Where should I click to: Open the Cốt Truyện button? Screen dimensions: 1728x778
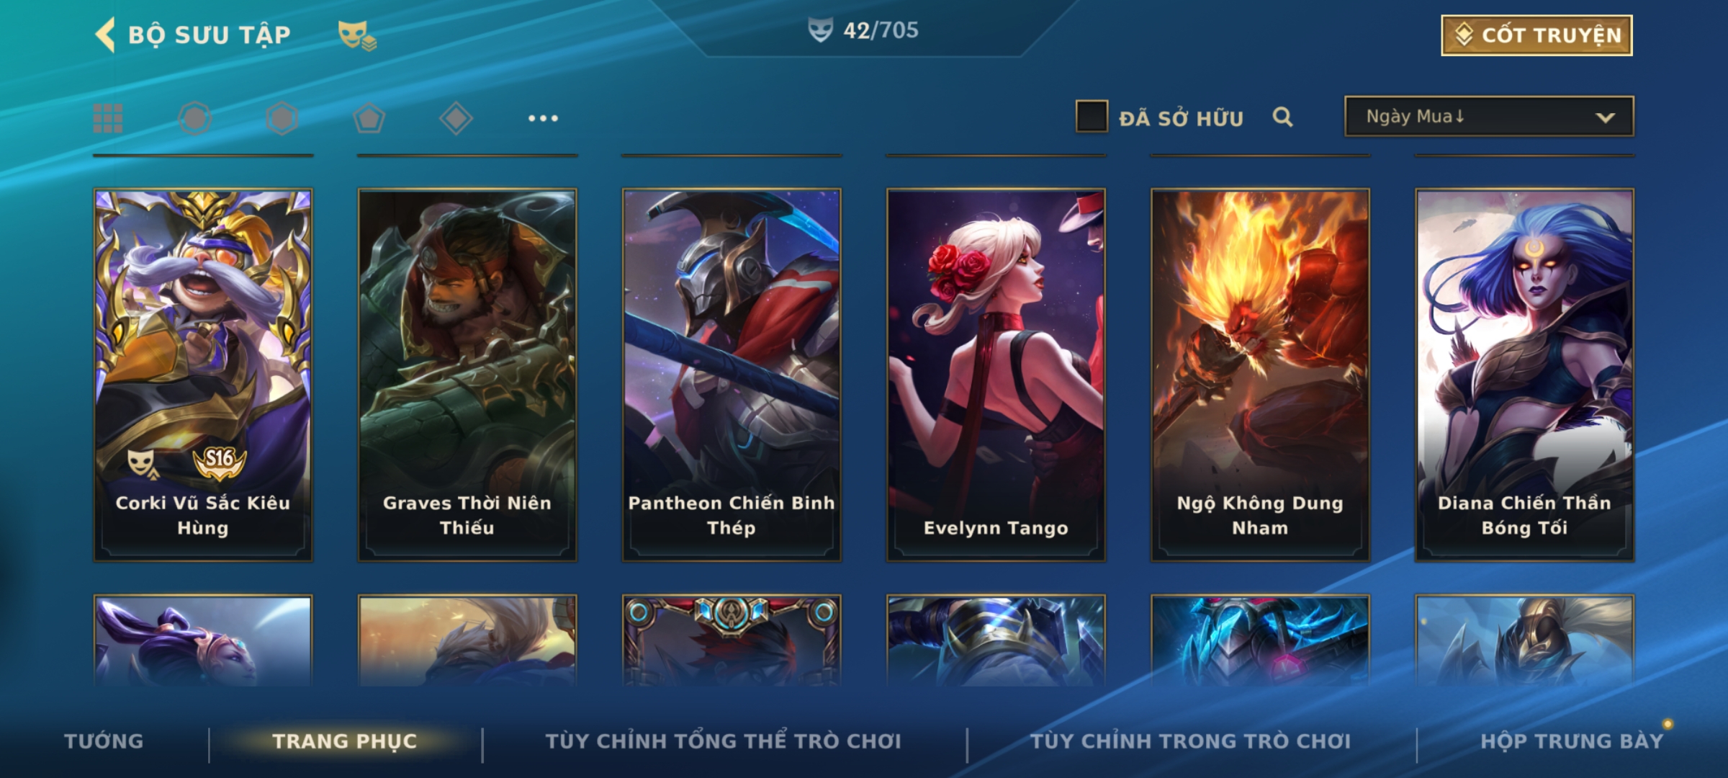click(1536, 35)
